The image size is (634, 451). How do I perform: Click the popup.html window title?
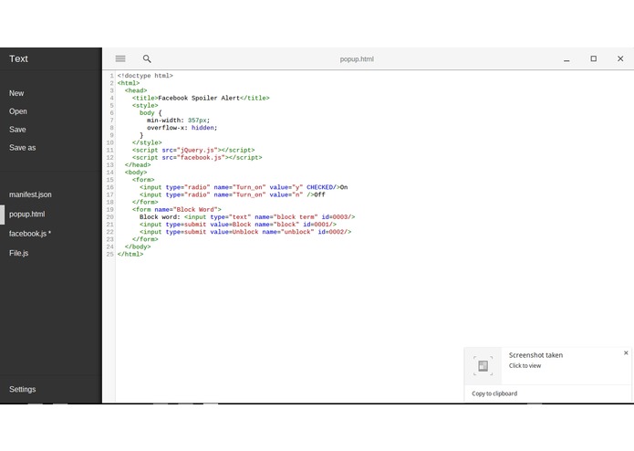coord(357,59)
